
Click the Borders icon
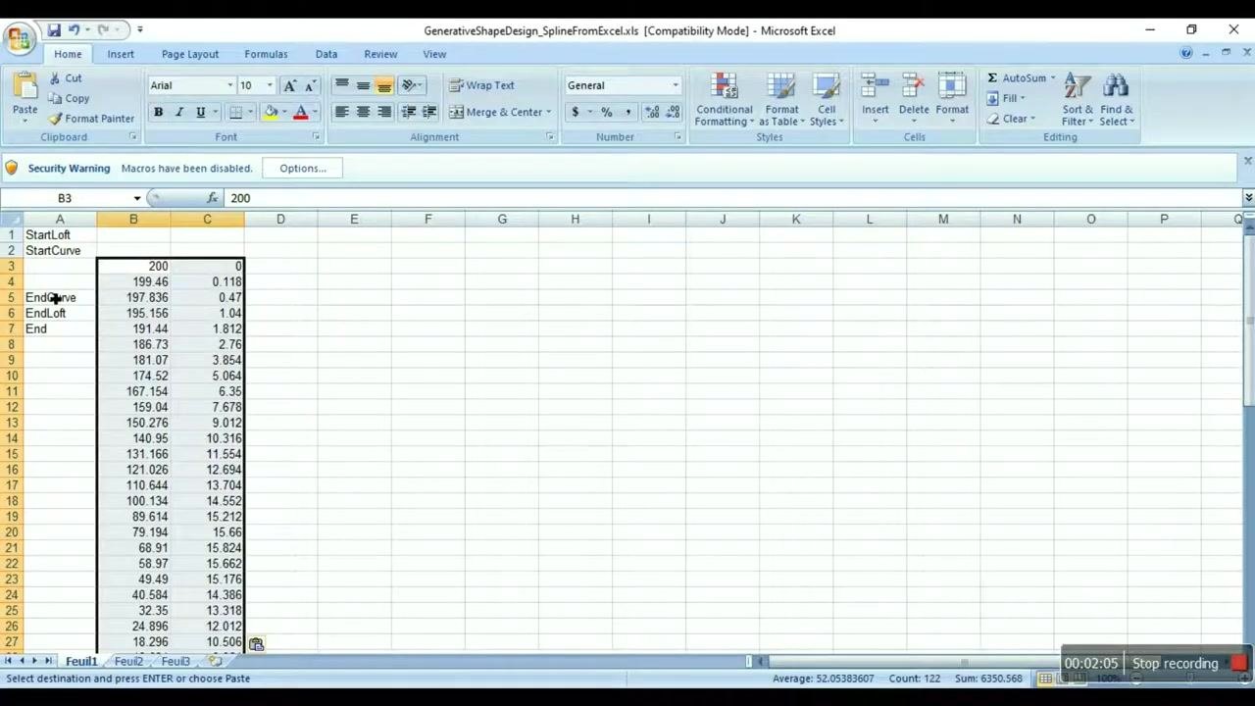(x=235, y=113)
